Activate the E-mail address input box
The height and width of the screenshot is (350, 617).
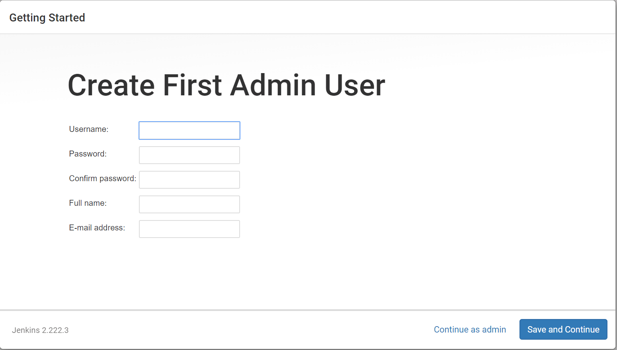(189, 229)
